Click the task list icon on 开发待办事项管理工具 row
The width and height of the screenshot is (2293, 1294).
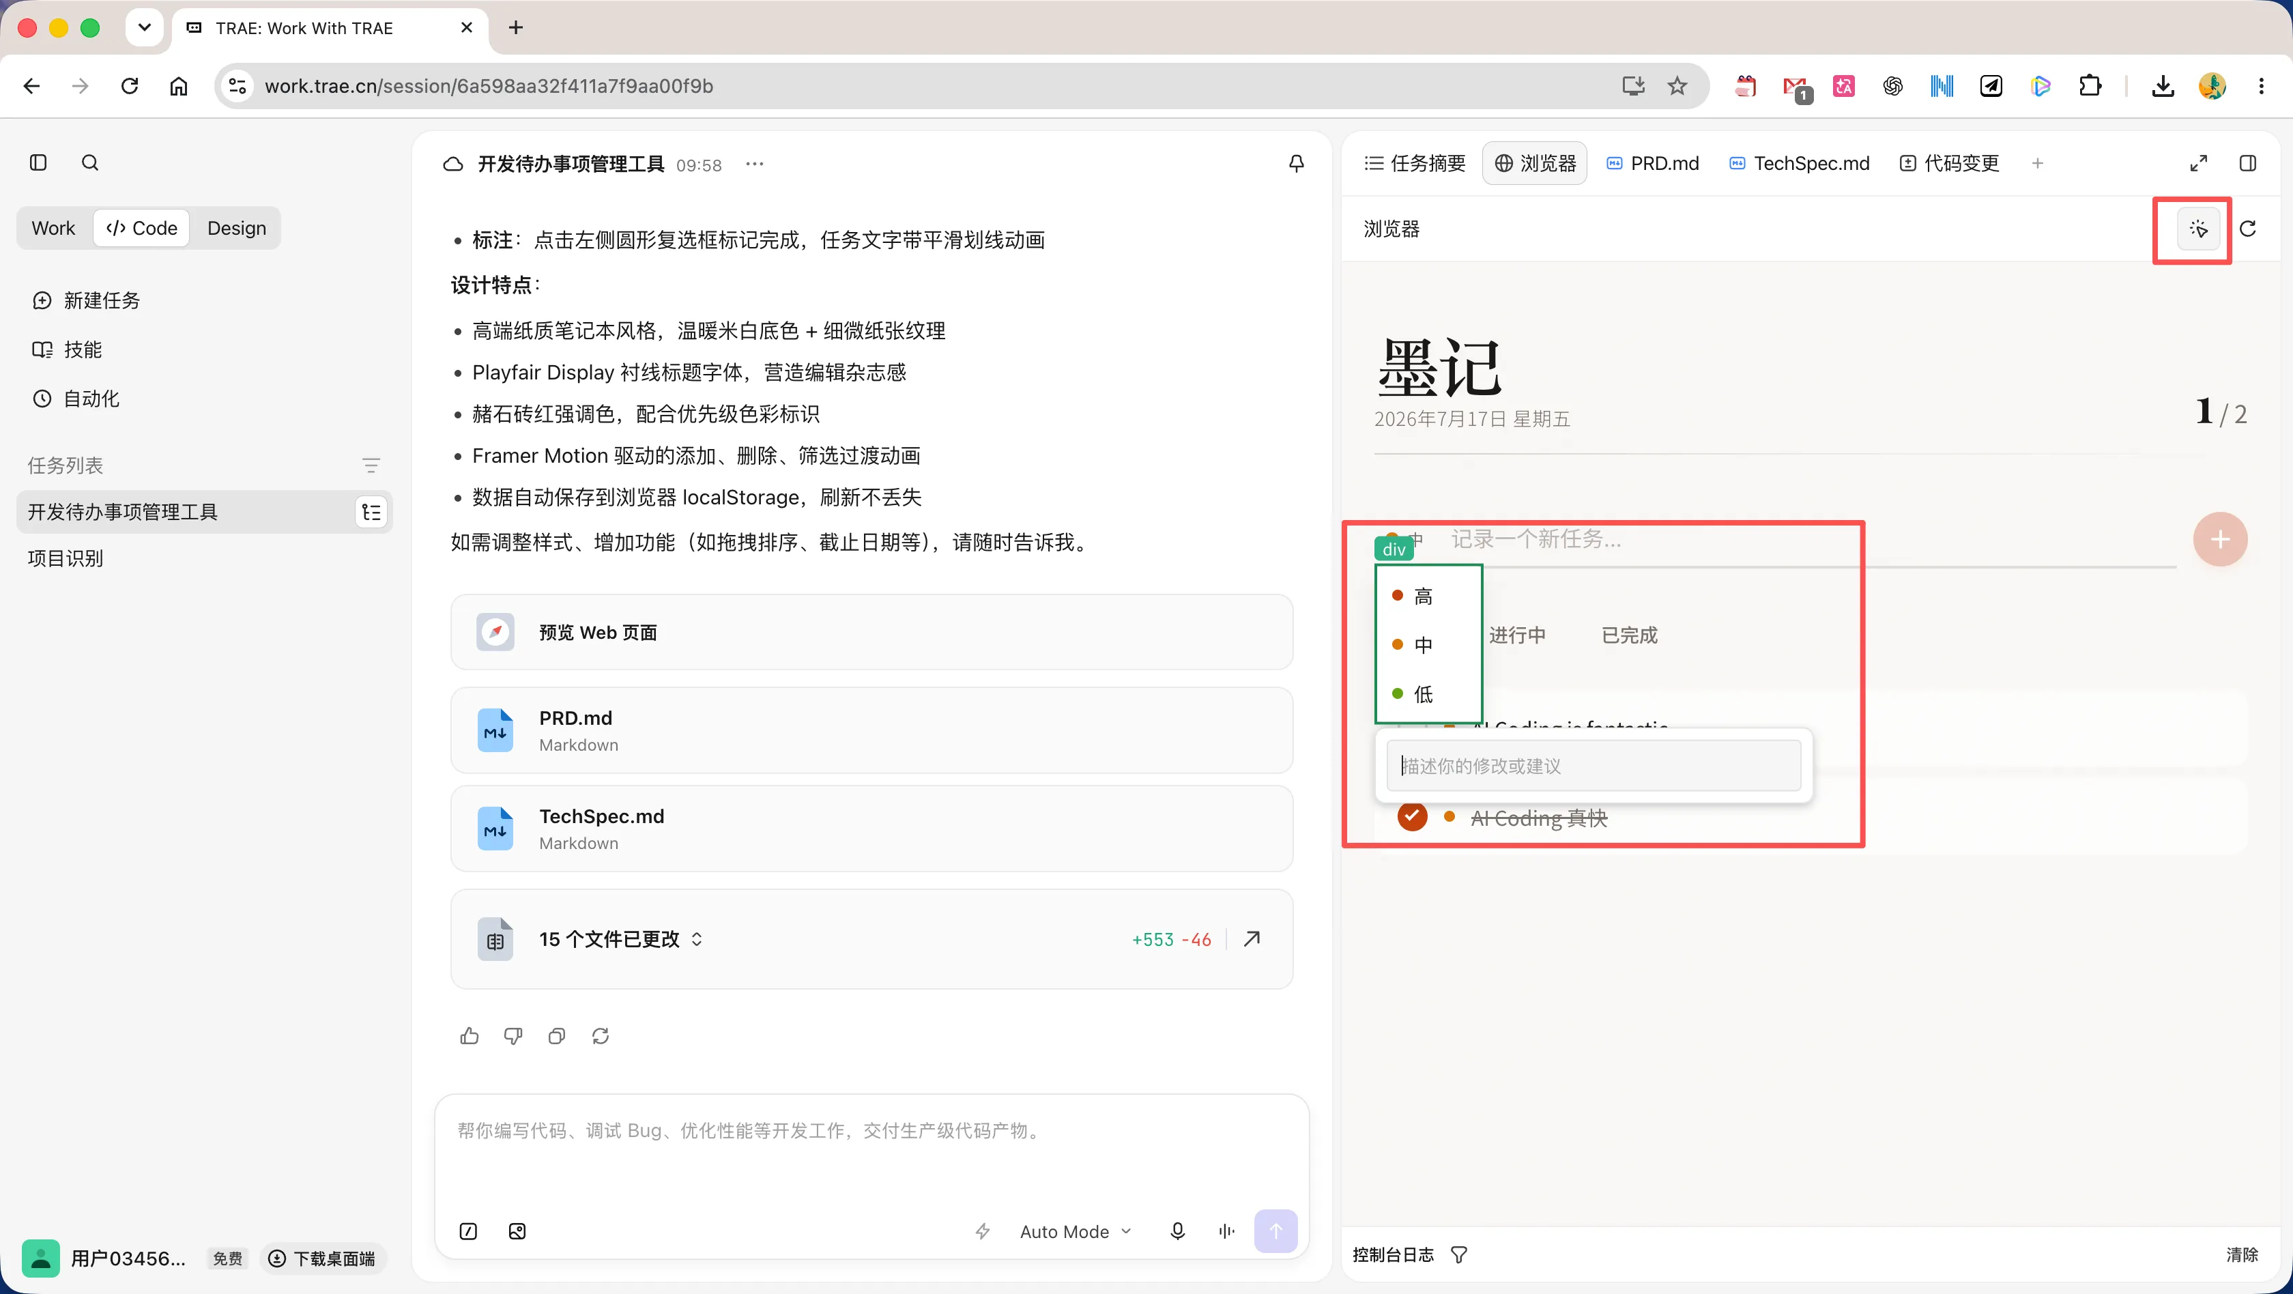(371, 512)
